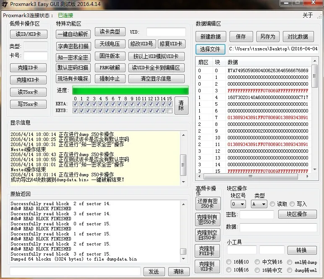Toggle KEYB checkbox for sector 0
Image resolution: width=324 pixels, height=279 pixels.
point(76,111)
